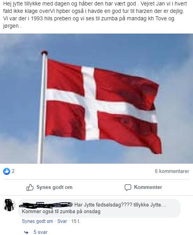
Task: Click the speech bubble Kommenter icon
Action: coord(128,187)
